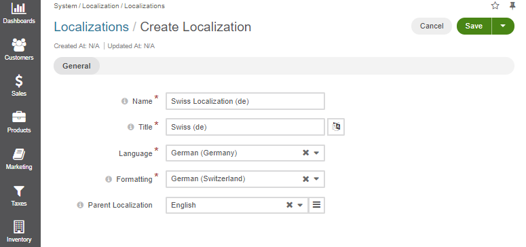Click the Cancel button
Image resolution: width=526 pixels, height=247 pixels.
[x=432, y=26]
